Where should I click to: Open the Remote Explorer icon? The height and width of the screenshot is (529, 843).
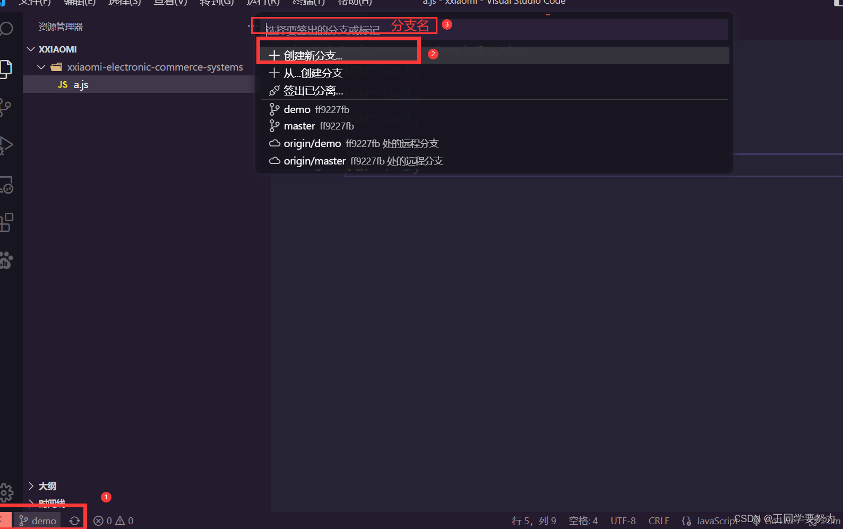[x=6, y=185]
